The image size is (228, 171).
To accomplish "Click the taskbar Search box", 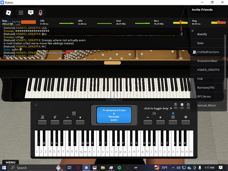I will (36, 168).
